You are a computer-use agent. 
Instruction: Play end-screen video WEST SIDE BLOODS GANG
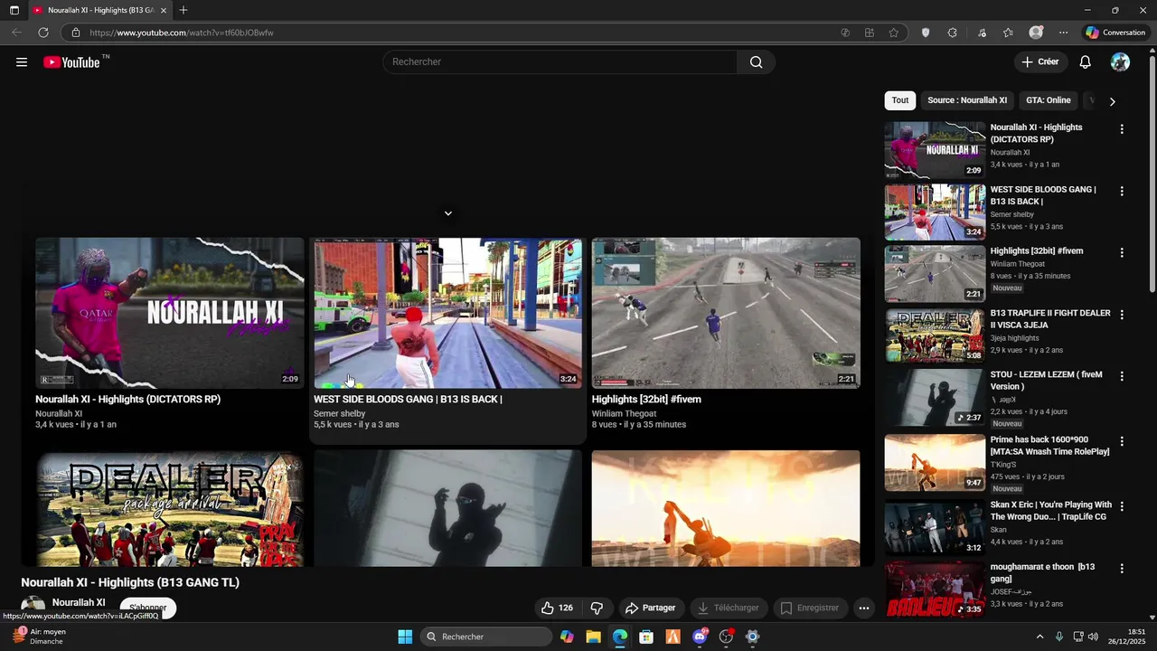tap(447, 313)
